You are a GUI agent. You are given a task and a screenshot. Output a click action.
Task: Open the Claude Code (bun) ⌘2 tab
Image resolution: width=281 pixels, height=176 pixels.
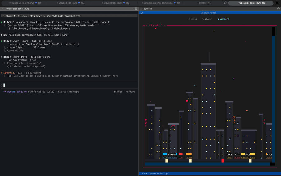coord(70,3)
